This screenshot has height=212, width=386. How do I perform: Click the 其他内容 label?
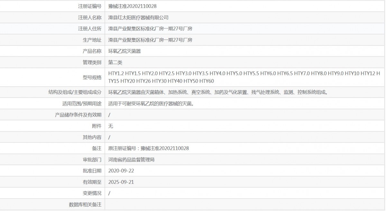[92, 137]
